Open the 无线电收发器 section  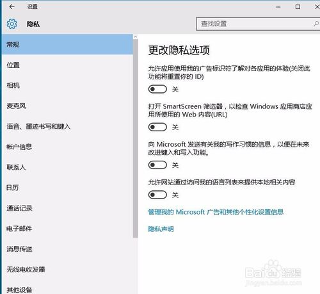(x=67, y=270)
